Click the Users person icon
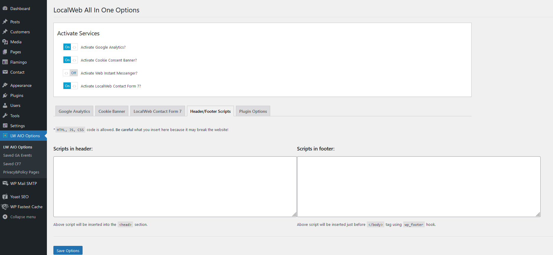Viewport: 553px width, 255px height. 5,105
